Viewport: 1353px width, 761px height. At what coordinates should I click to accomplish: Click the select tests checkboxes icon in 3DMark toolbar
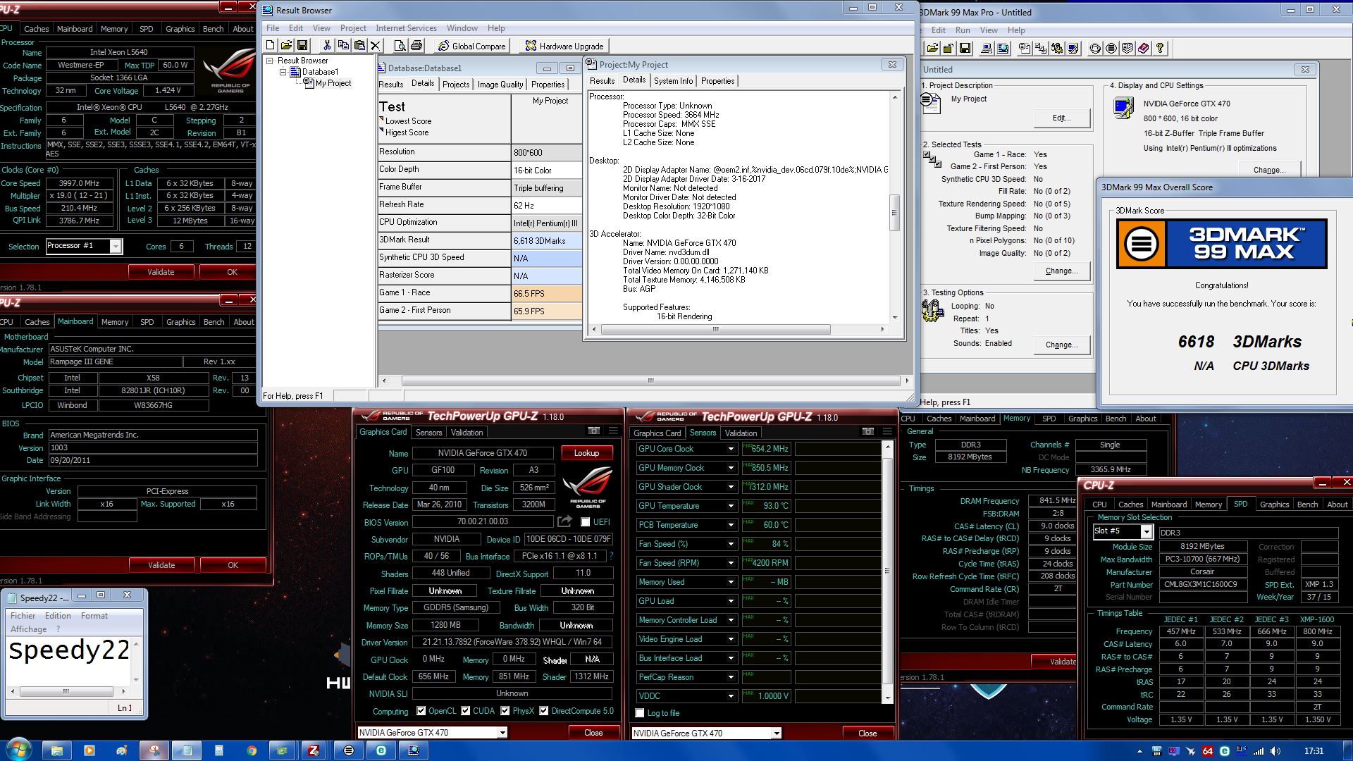click(1041, 49)
